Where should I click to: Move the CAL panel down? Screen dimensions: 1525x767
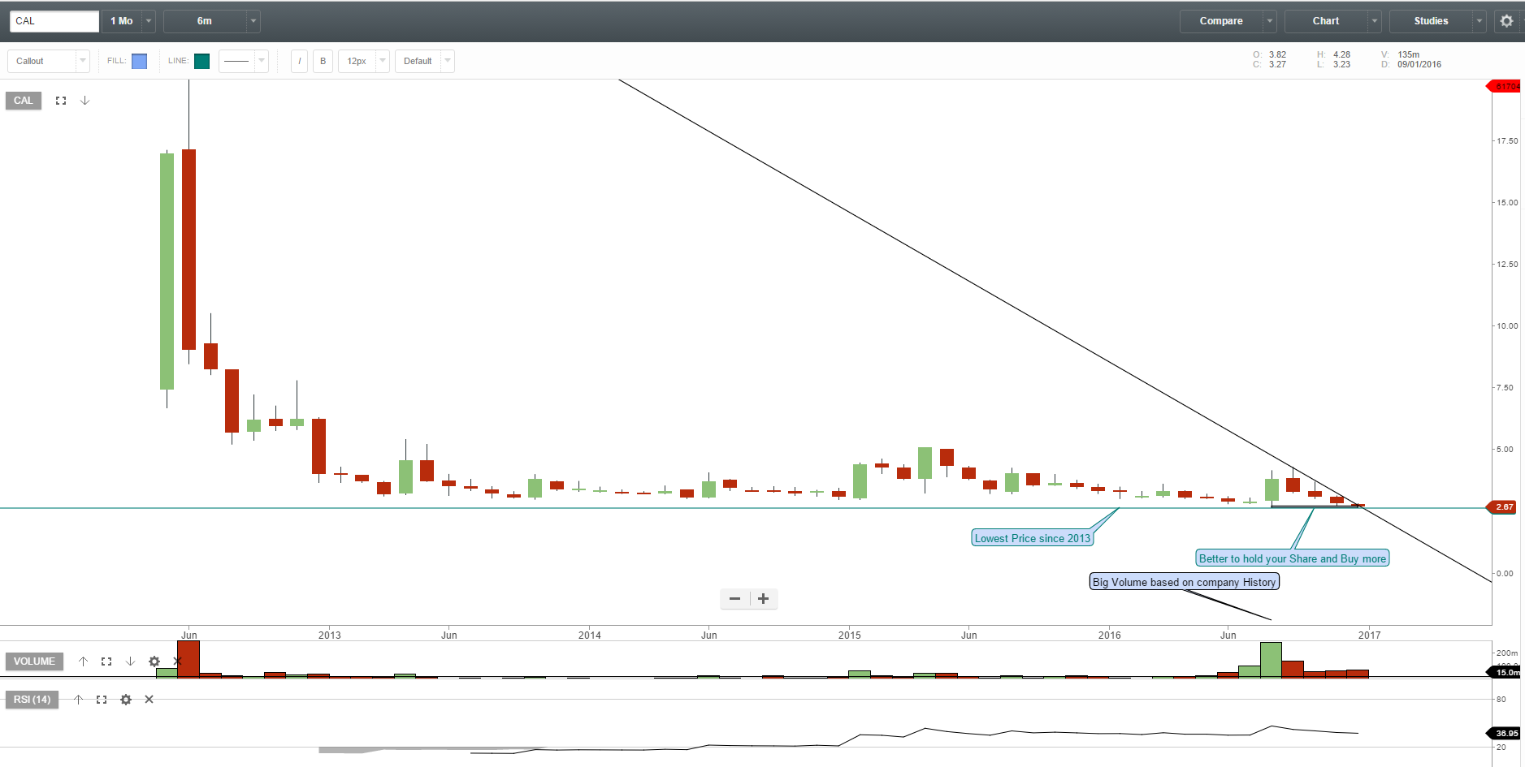(85, 100)
